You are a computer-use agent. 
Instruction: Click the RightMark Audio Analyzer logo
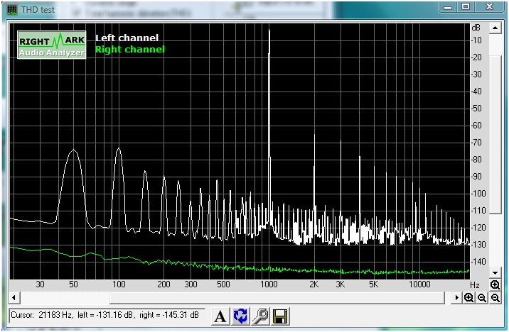[x=52, y=45]
